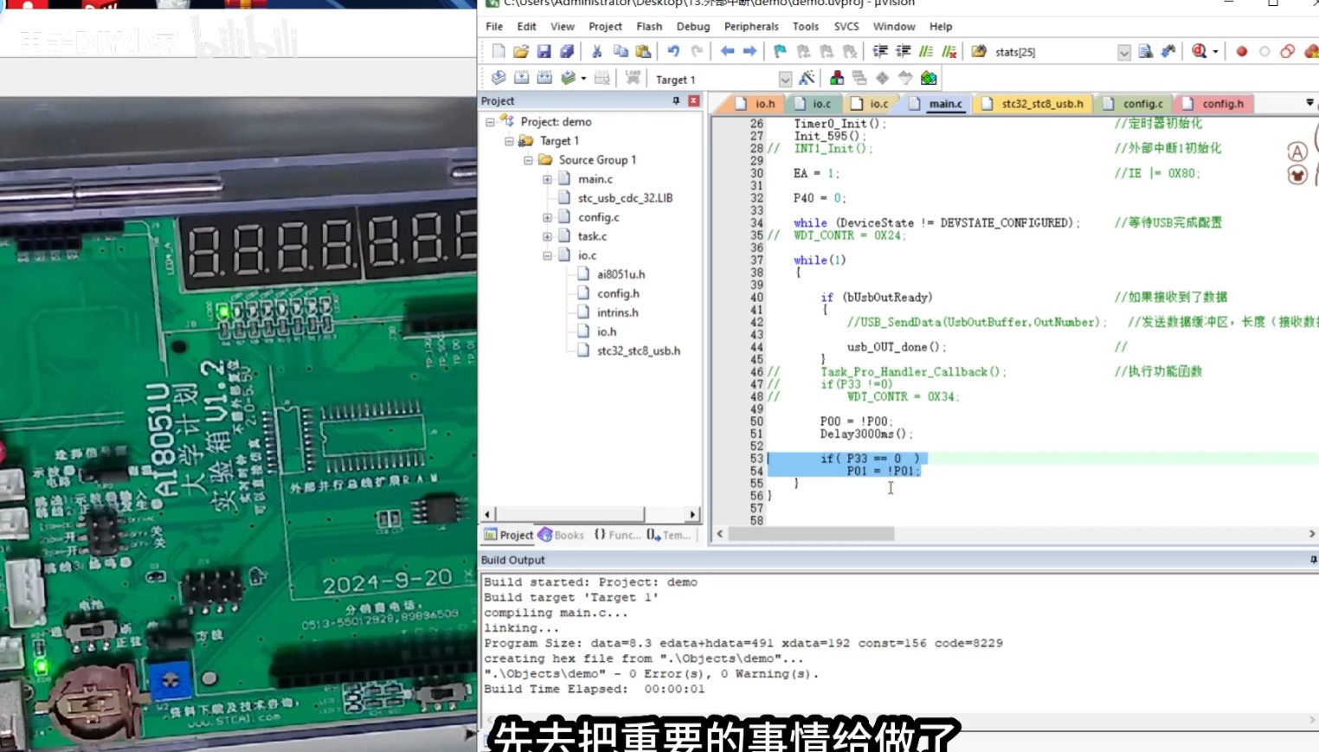Toggle a bookmark with the flag icon
The height and width of the screenshot is (752, 1319).
tap(777, 51)
